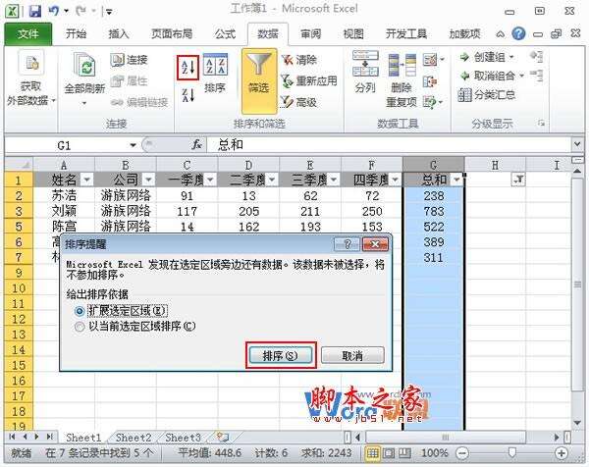
Task: Click Get External Data 获取外部数据 icon
Action: (x=31, y=63)
